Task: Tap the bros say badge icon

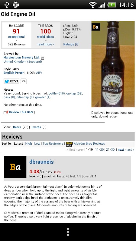Action: point(69,144)
